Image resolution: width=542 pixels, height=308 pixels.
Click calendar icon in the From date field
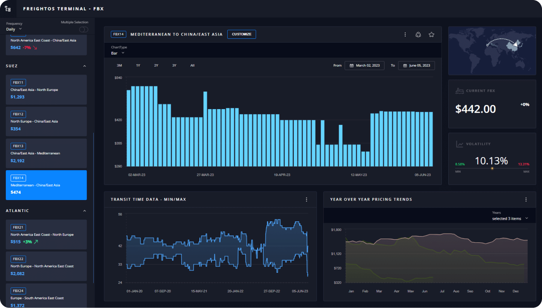352,65
